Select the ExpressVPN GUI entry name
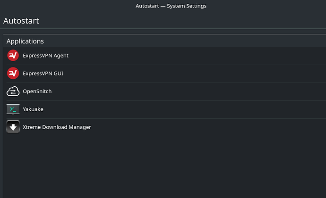Image resolution: width=326 pixels, height=198 pixels. point(43,74)
